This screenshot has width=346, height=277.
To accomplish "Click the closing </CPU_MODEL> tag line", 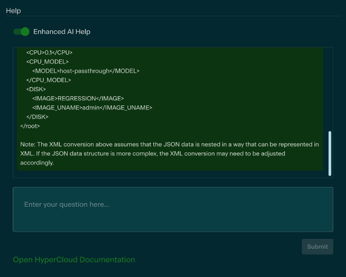I will pos(48,80).
